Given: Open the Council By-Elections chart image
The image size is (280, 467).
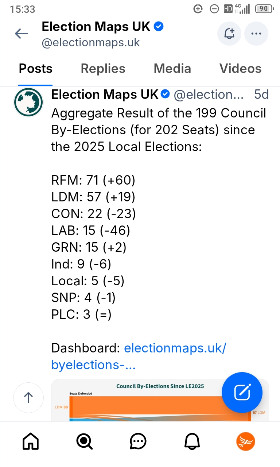Looking at the screenshot, I should point(146,401).
